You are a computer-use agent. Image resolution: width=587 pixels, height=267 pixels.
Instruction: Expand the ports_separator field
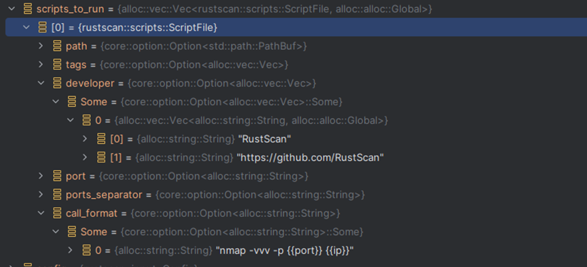pyautogui.click(x=41, y=195)
